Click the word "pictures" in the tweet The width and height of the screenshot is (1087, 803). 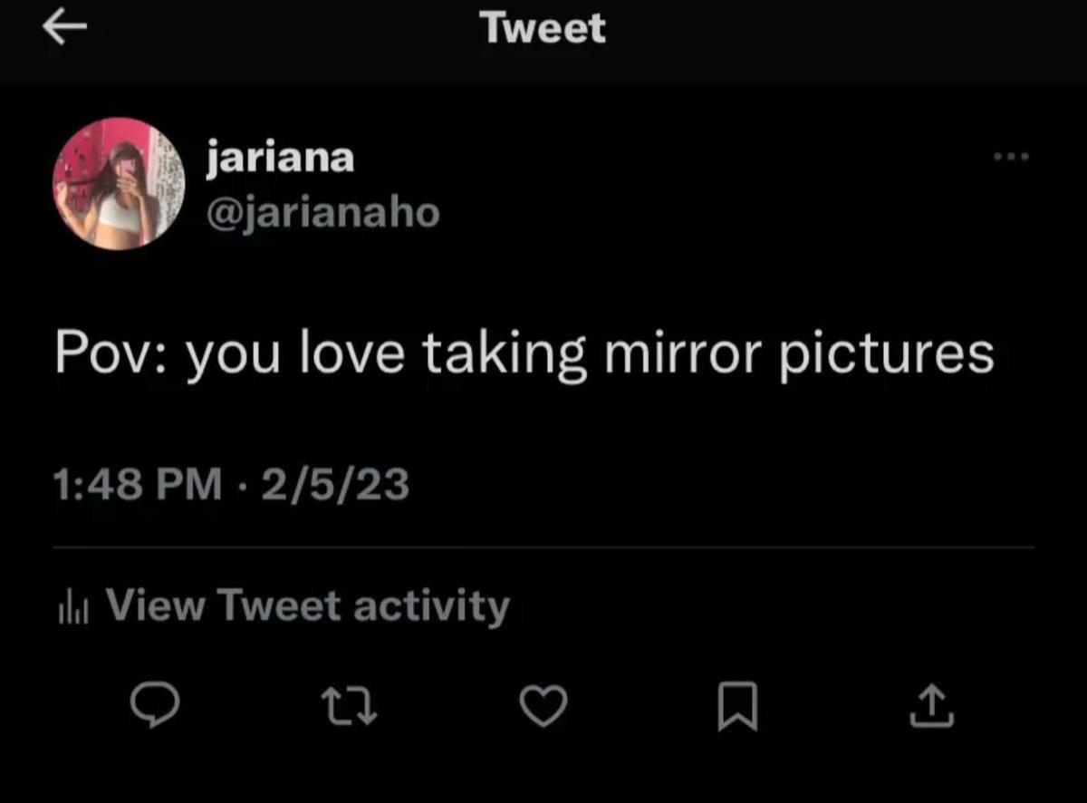888,354
